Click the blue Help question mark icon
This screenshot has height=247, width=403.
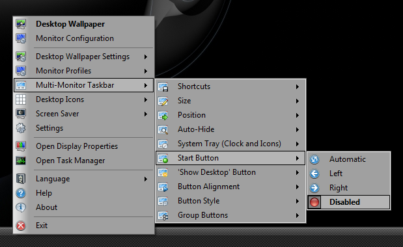[x=21, y=193]
